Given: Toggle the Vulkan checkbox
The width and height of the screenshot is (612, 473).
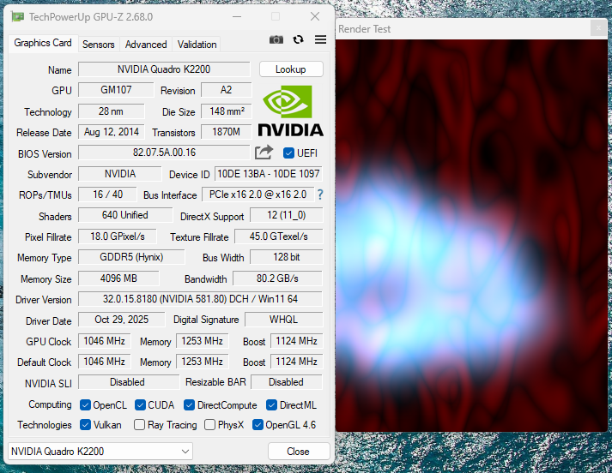Looking at the screenshot, I should click(x=85, y=425).
